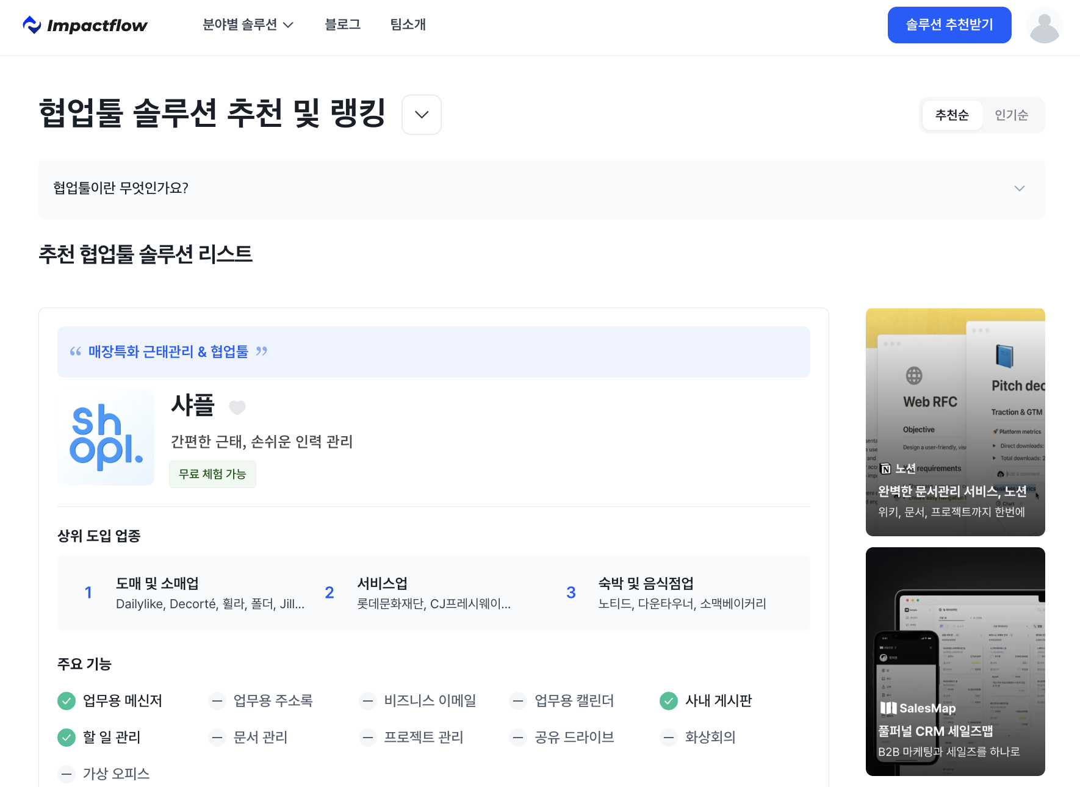Click the dash icon beside 가상 오피스

(x=67, y=774)
